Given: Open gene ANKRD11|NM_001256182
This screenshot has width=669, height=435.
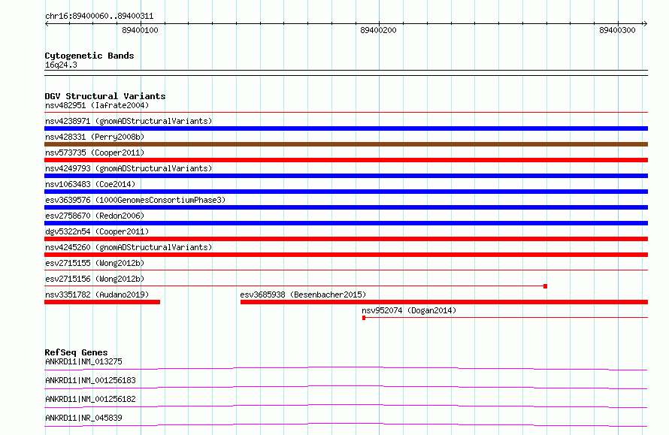Looking at the screenshot, I should pos(90,399).
